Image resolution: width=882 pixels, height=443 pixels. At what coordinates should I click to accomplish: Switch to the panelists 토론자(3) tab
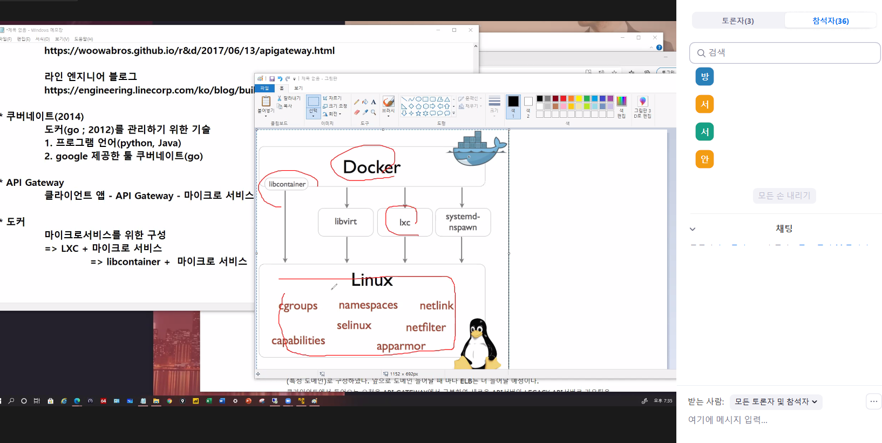737,21
